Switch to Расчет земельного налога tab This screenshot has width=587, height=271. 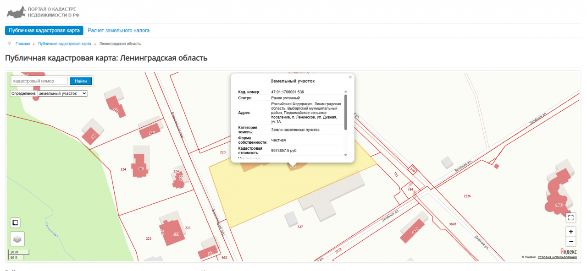tap(119, 31)
